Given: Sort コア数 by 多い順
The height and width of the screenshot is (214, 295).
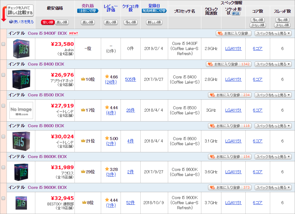Looking at the screenshot, I should 258,20.
